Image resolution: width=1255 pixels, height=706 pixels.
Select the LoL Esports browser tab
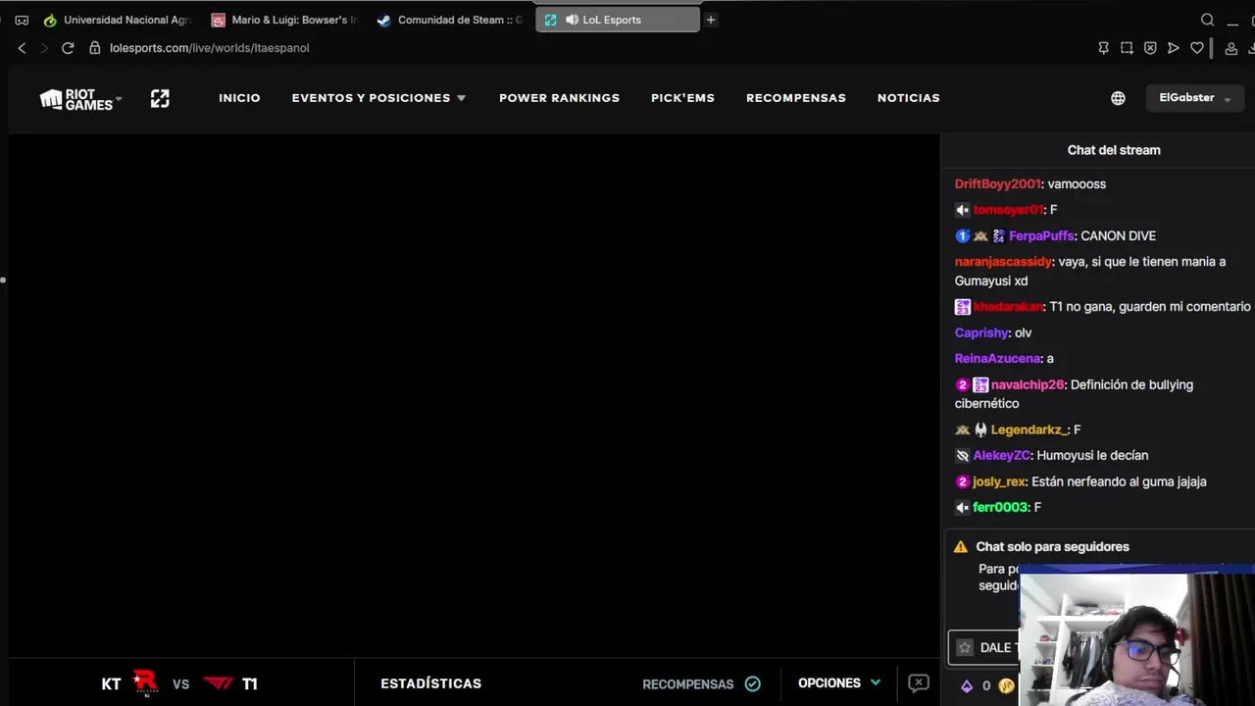click(618, 20)
